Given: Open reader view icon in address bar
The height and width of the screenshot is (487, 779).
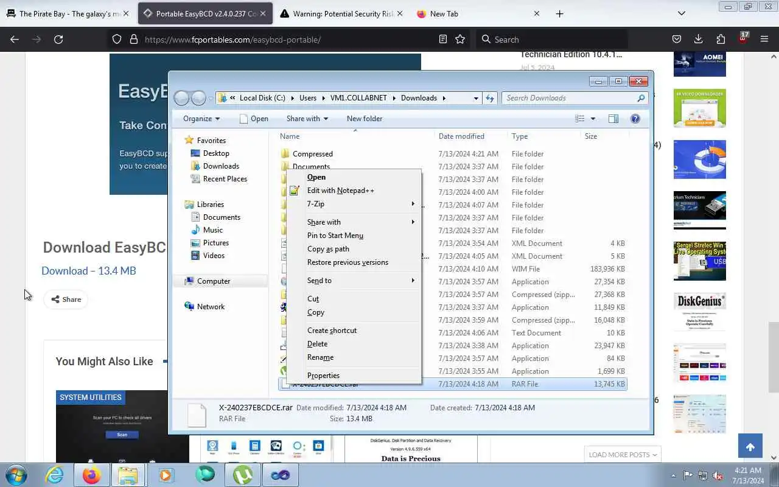Looking at the screenshot, I should (x=443, y=39).
